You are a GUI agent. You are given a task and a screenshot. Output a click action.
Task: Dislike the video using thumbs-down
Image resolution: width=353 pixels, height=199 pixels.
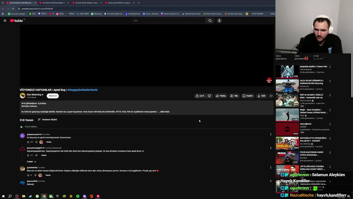[209, 96]
